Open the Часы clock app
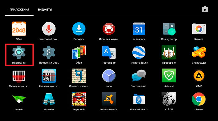Viewport: 218px width, 121px height. [109, 76]
